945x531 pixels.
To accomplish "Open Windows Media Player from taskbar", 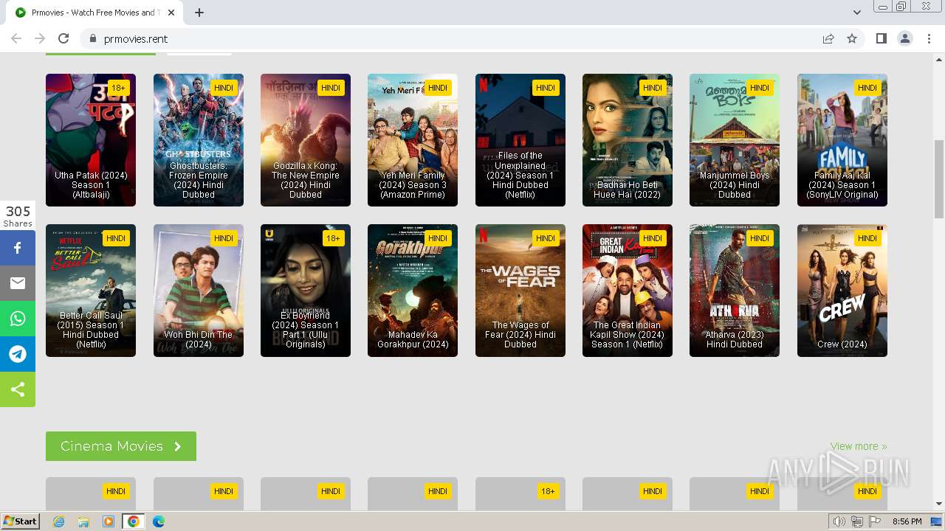I will (109, 521).
